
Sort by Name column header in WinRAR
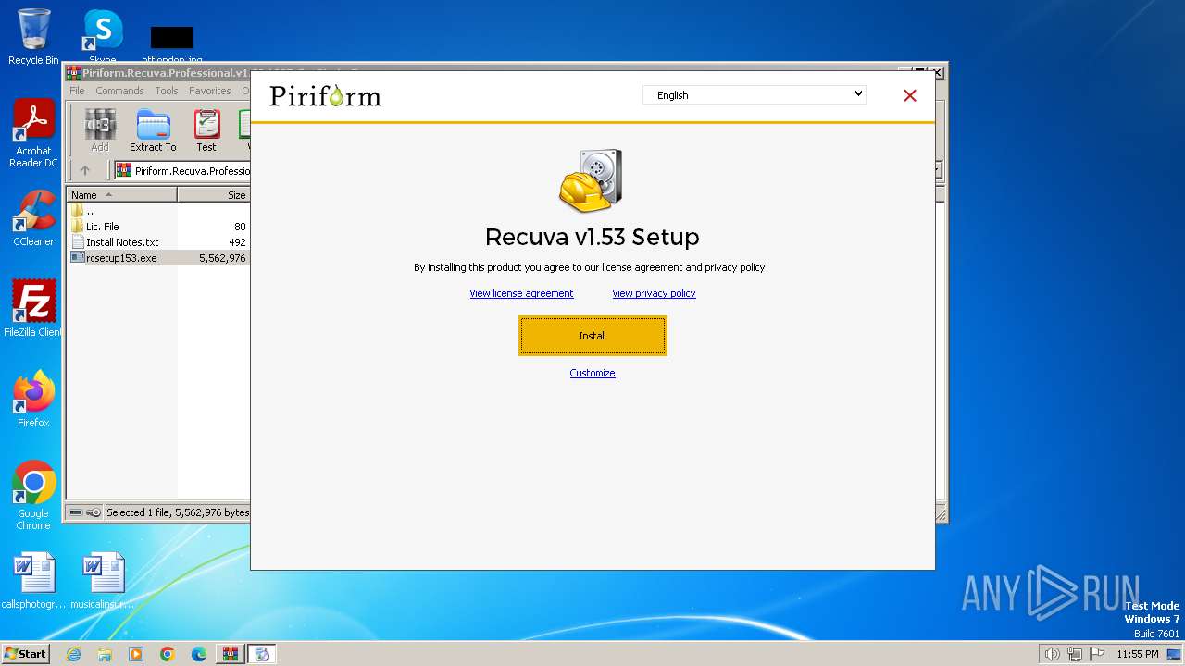[121, 195]
